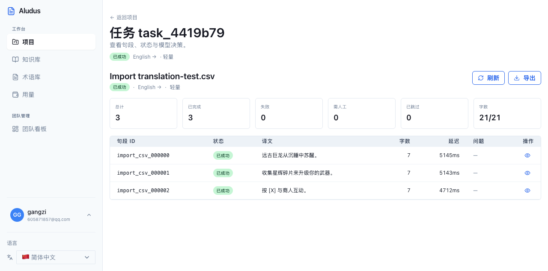548x271 pixels.
Task: Click the Import translation-test.csv heading
Action: 162,76
